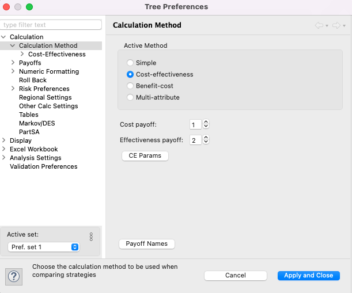Viewport: 352px width, 293px height.
Task: Collapse the Calculation top-level node
Action: pos(3,37)
